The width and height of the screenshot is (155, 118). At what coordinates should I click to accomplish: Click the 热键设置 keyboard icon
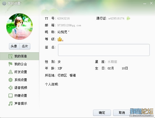coord(11,96)
